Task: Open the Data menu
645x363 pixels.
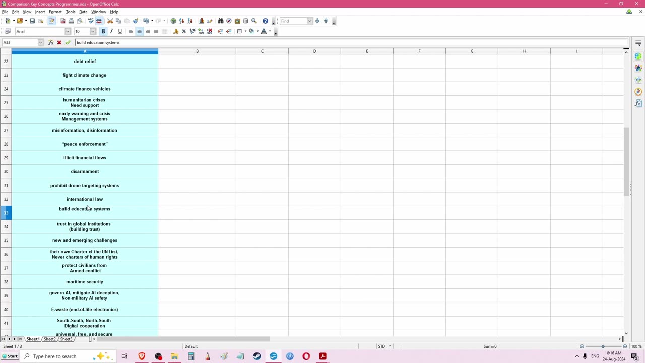Action: pos(83,12)
